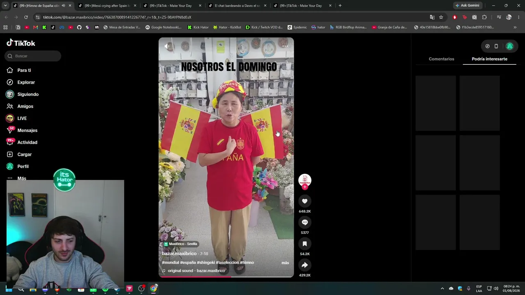
Task: Click Ask Gemini button
Action: [467, 6]
